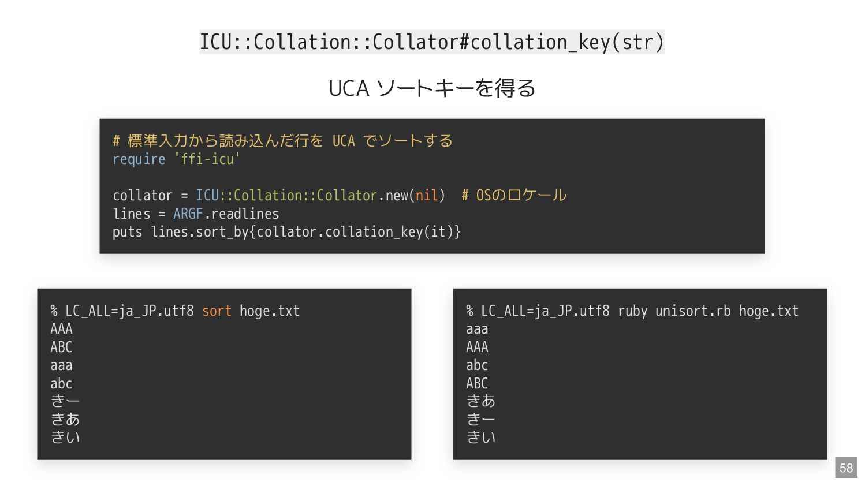Image resolution: width=865 pixels, height=486 pixels.
Task: Click lowercase abc in the sort command output
Action: (x=61, y=383)
